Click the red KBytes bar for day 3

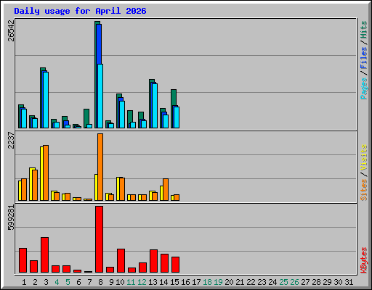[x=44, y=255]
